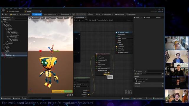This screenshot has width=189, height=106.
Task: Click the CriticalDamping pin on Spring Interpolate
Action: pyautogui.click(x=96, y=60)
